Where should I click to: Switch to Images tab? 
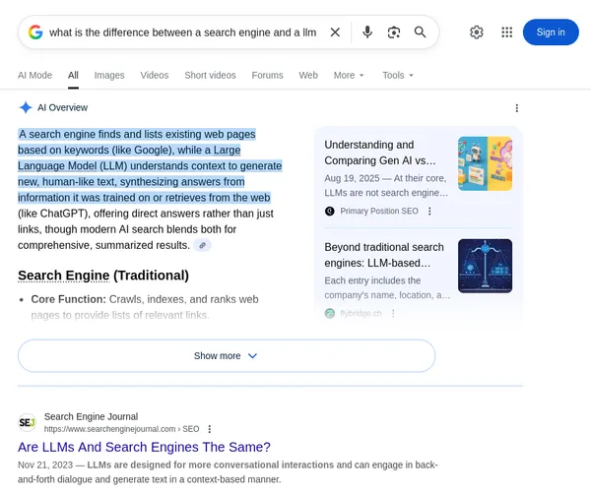(x=109, y=76)
